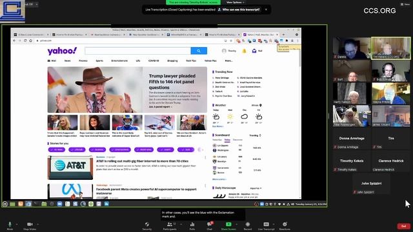
Task: Click the volume icon in shared system tray
Action: 292,204
